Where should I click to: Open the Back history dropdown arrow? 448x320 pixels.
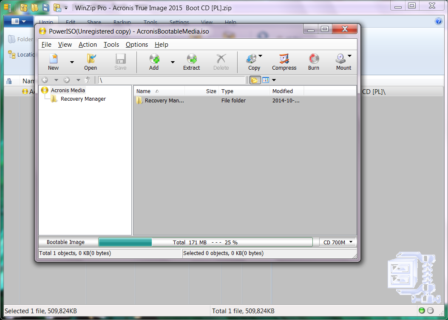[56, 80]
